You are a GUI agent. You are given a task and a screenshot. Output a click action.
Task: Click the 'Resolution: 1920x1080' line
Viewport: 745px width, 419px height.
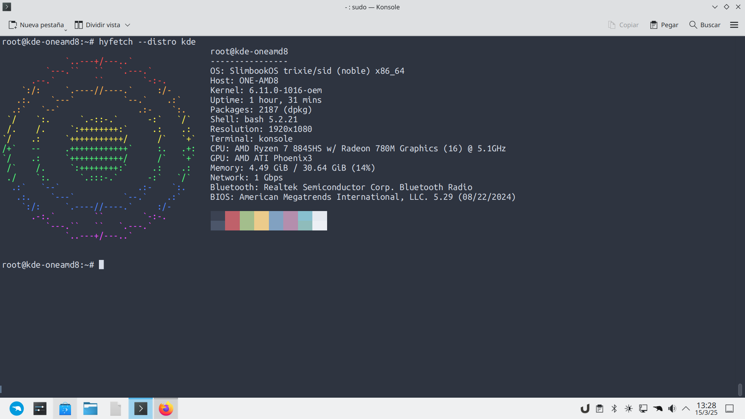tap(261, 129)
